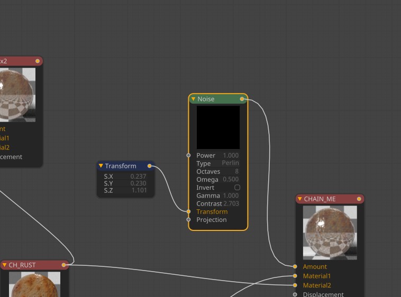Open the Type Perlin dropdown

click(230, 163)
